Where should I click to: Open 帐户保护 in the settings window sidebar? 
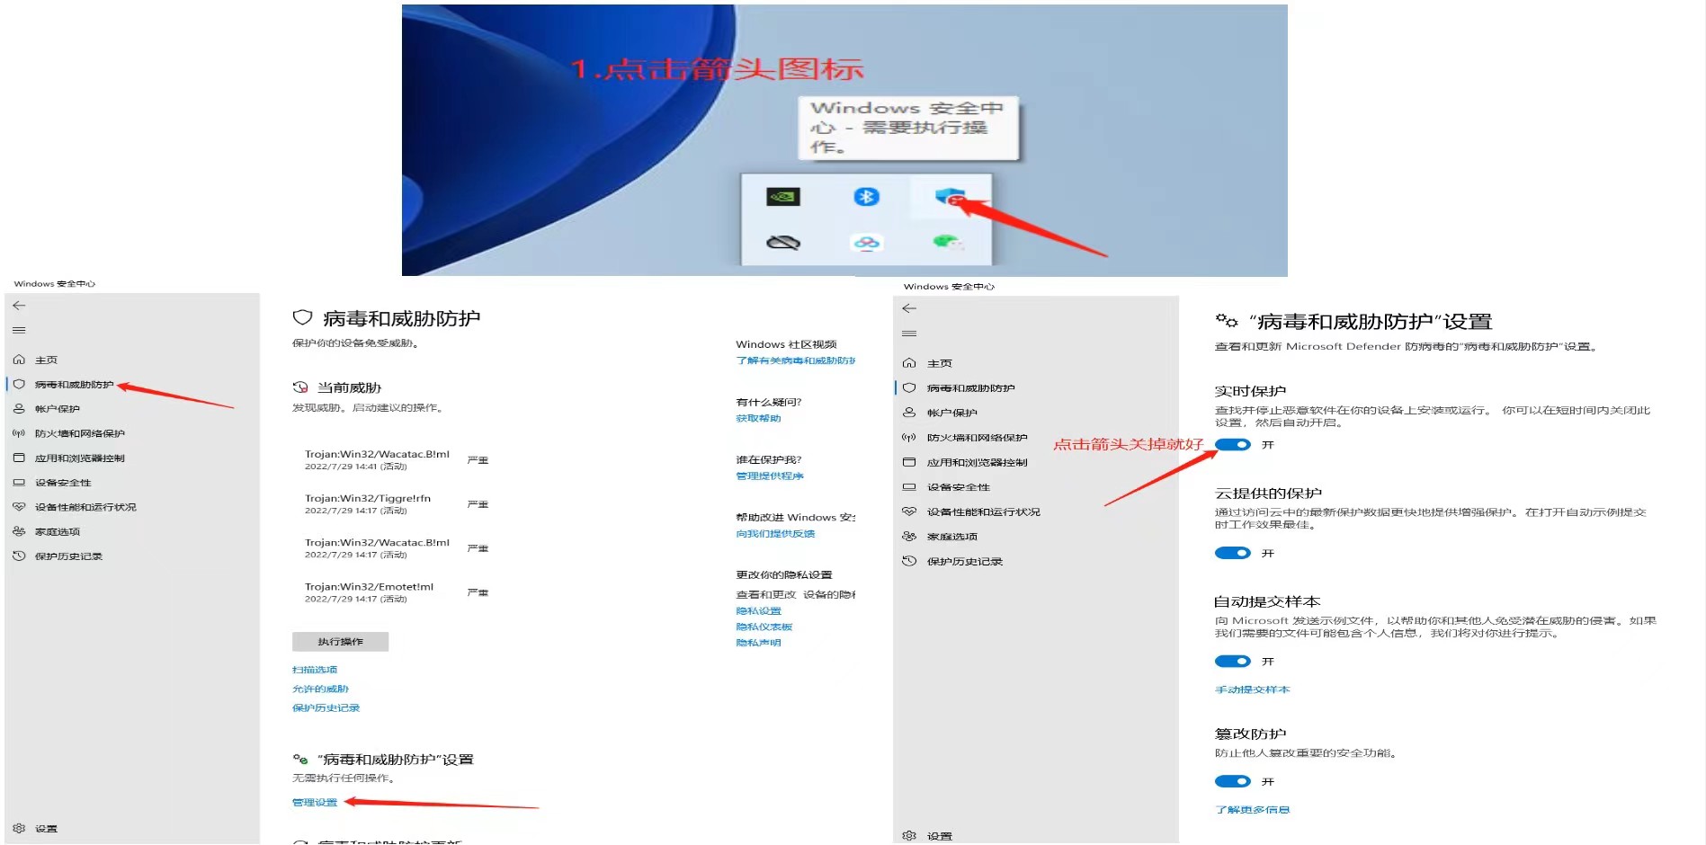pos(951,413)
